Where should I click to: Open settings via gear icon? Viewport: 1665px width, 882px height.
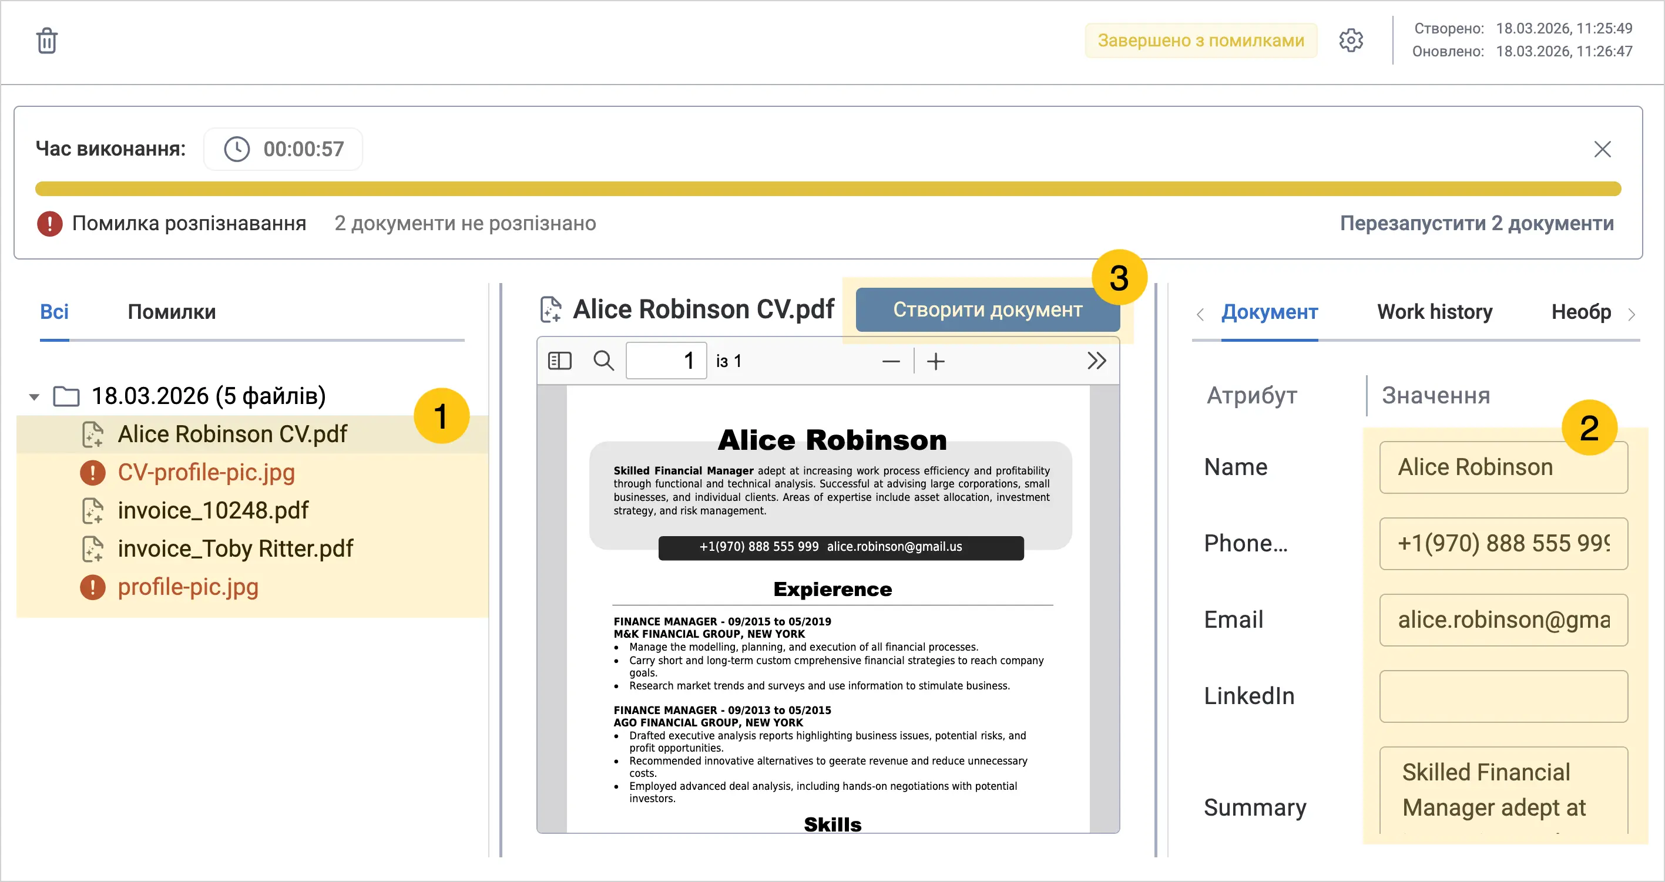(x=1350, y=41)
